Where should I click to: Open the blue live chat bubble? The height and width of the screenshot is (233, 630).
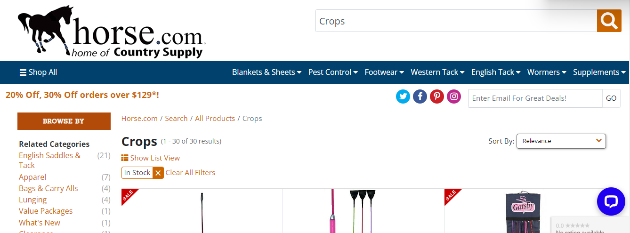pyautogui.click(x=611, y=201)
